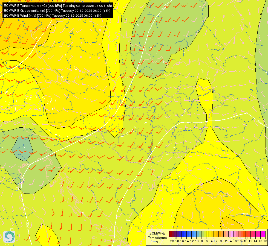
Task: Click the 12 legend tick label
Action: coord(250,241)
